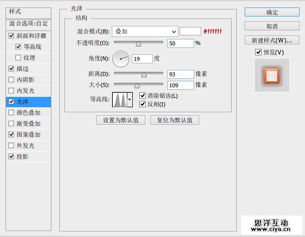Expand the contour dropdown arrow
Viewport: 305px width, 237px height.
[x=130, y=99]
